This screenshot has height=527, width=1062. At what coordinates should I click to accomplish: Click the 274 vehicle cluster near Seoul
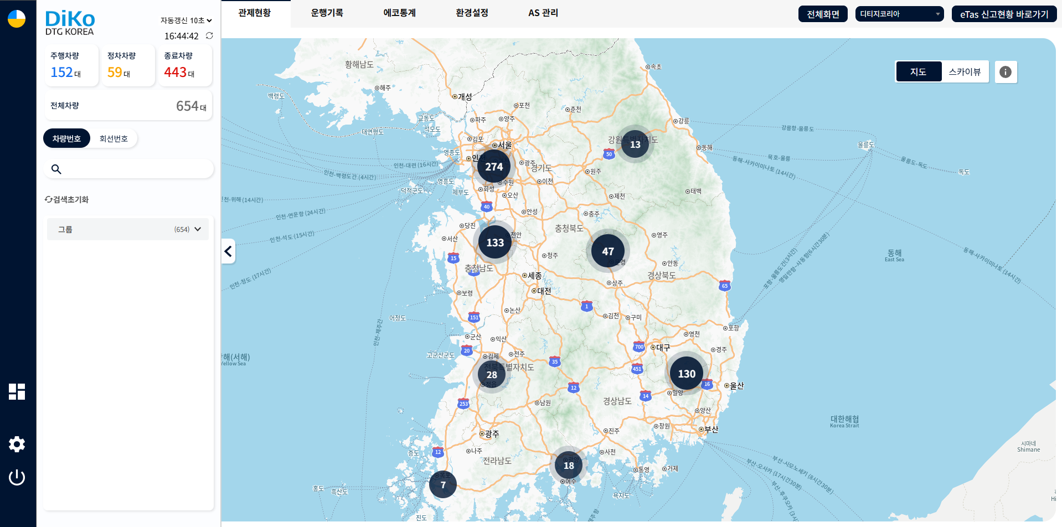pyautogui.click(x=494, y=167)
